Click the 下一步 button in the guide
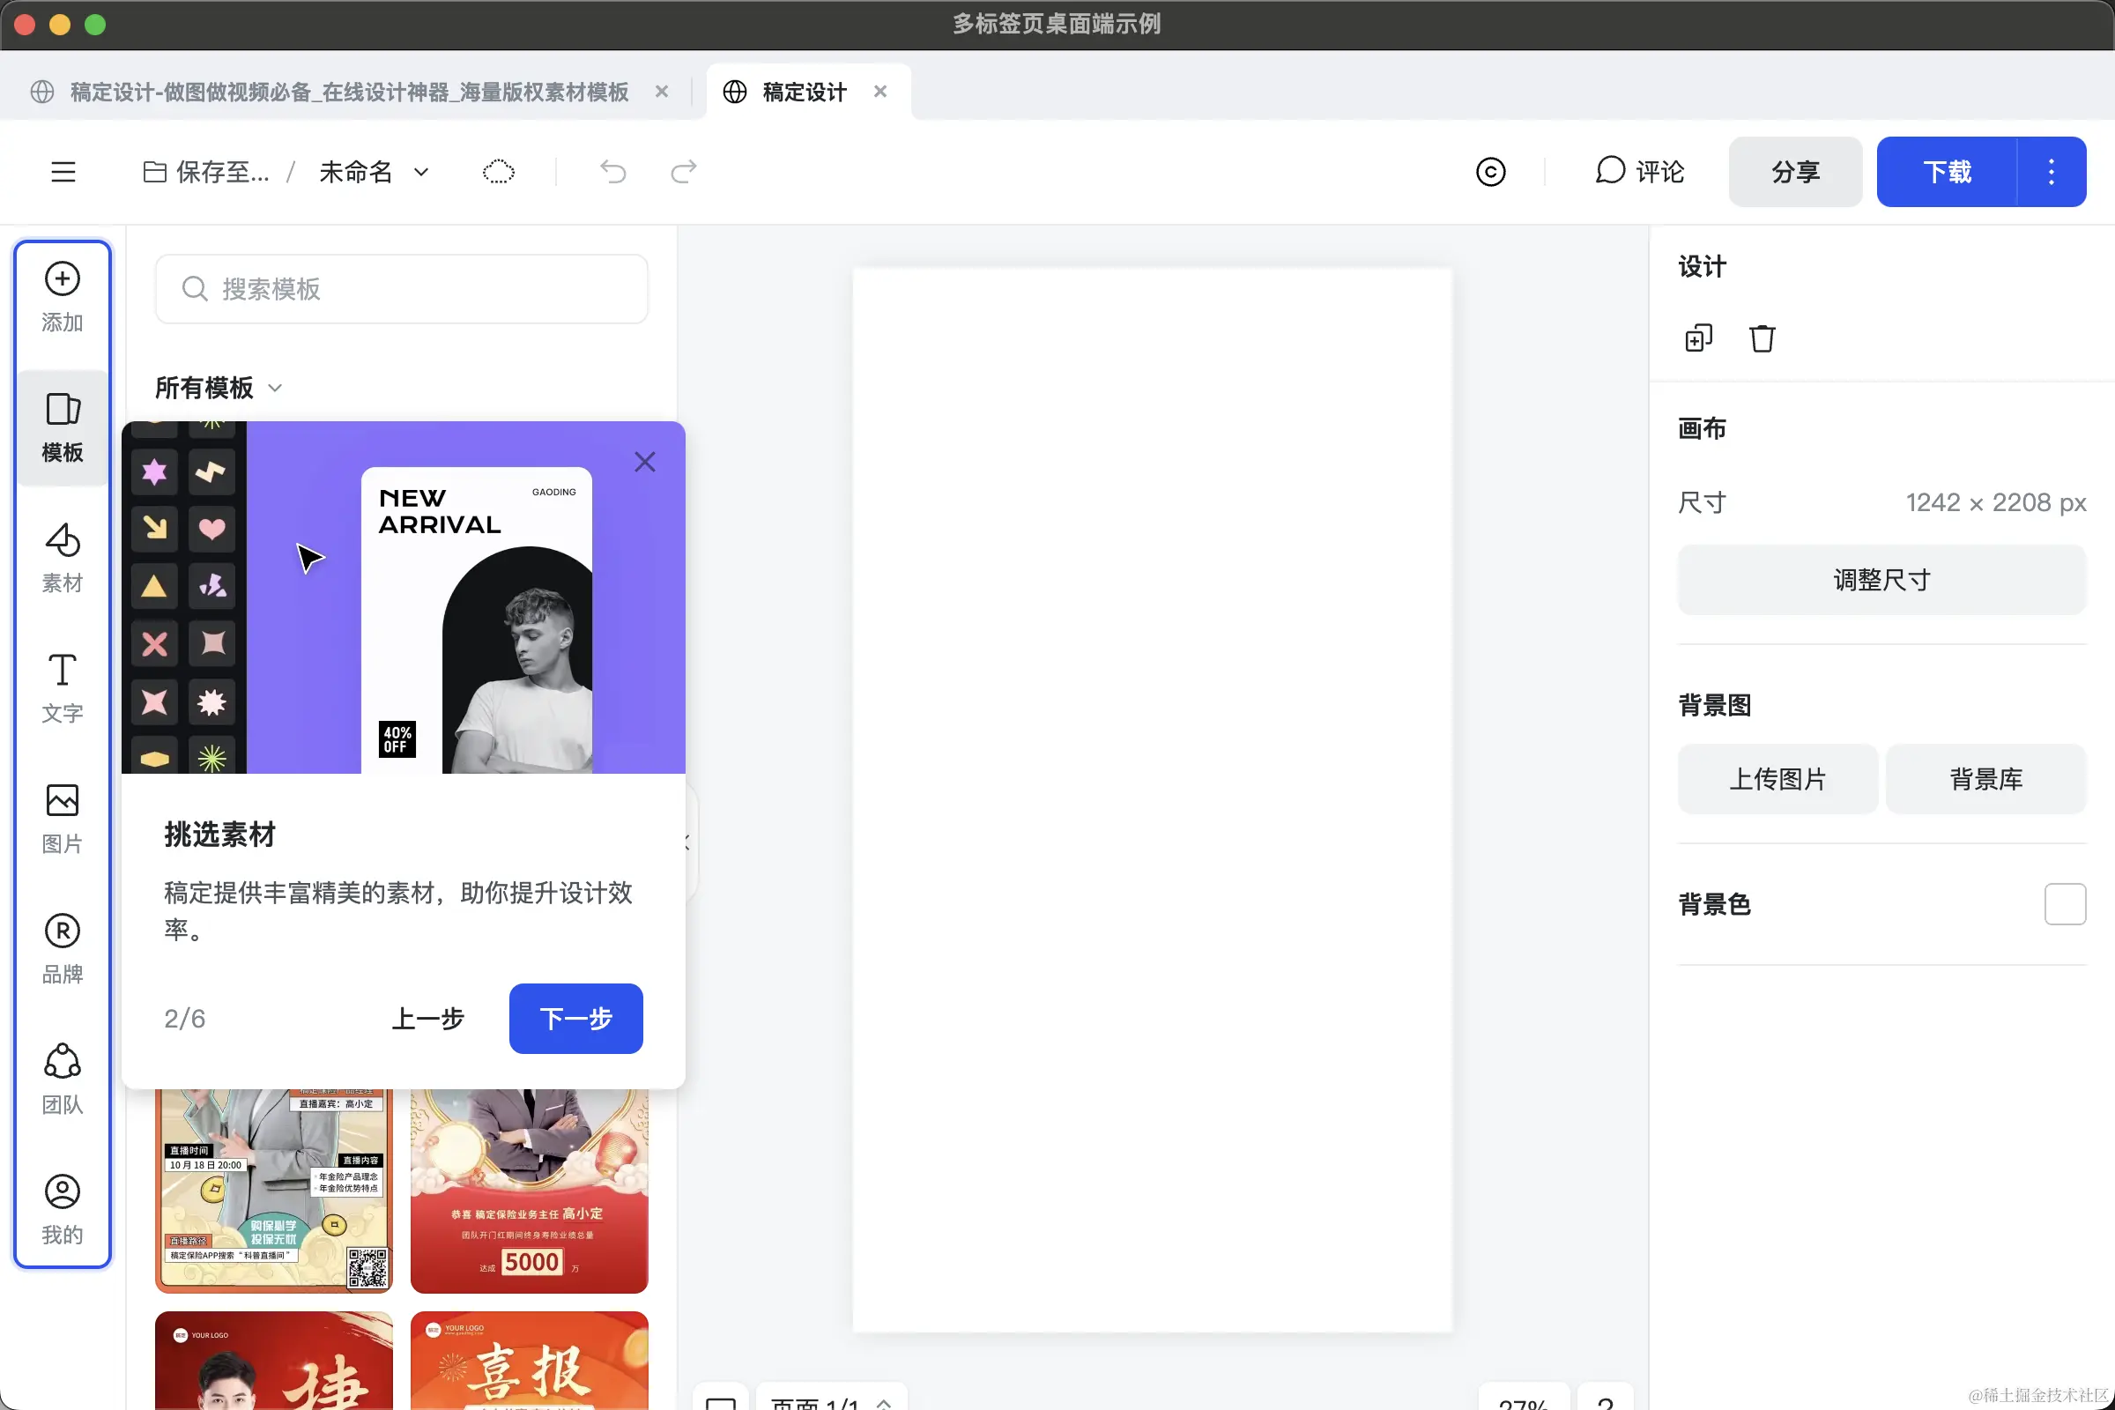Screen dimensions: 2115x1410 click(x=575, y=1018)
